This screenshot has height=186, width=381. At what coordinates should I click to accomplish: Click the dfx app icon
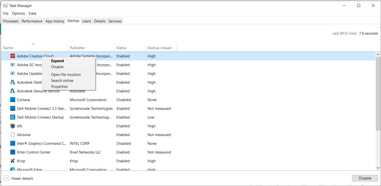pyautogui.click(x=13, y=126)
